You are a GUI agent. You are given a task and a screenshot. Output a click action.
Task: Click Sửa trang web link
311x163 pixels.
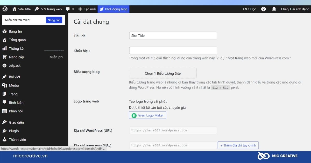tap(51, 9)
